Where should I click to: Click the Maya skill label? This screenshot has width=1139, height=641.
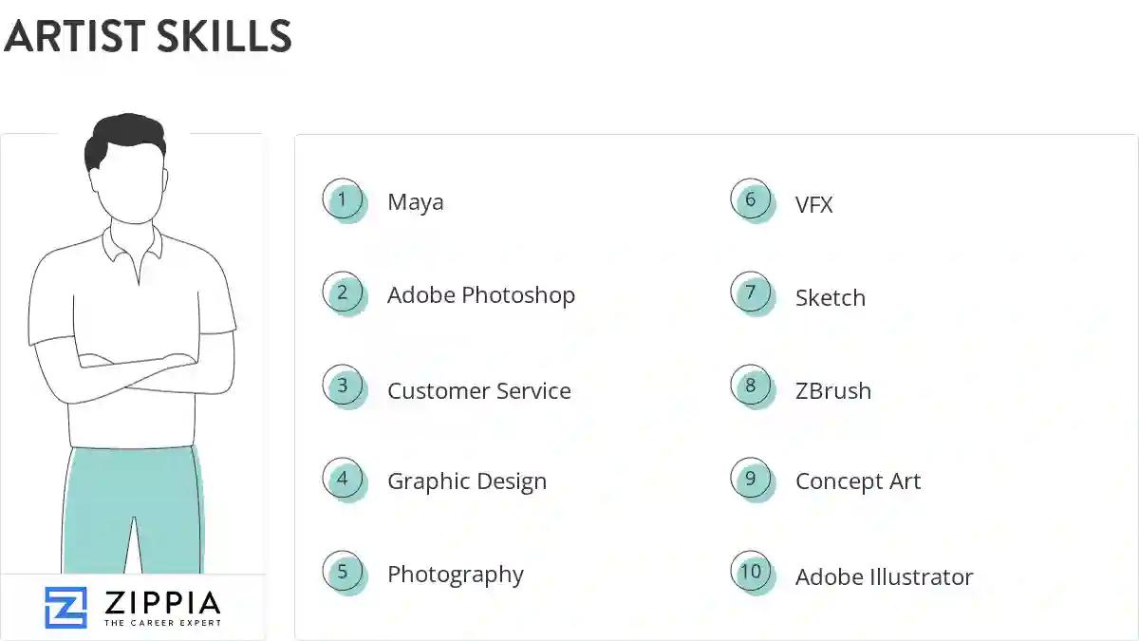[416, 202]
